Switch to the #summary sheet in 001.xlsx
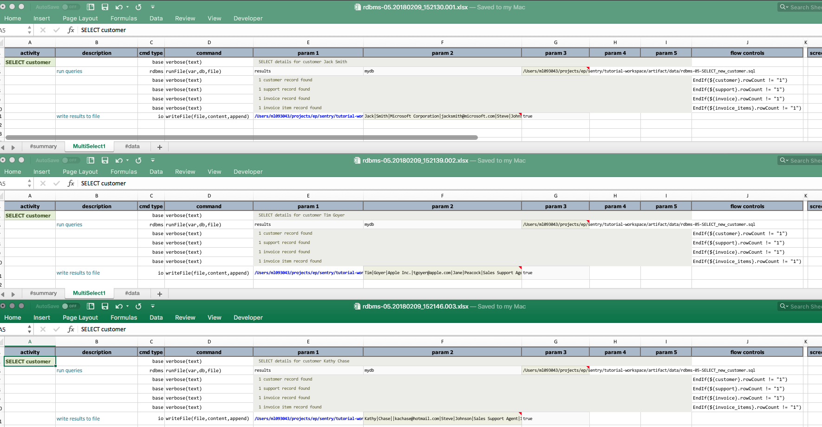The width and height of the screenshot is (822, 427). click(43, 146)
